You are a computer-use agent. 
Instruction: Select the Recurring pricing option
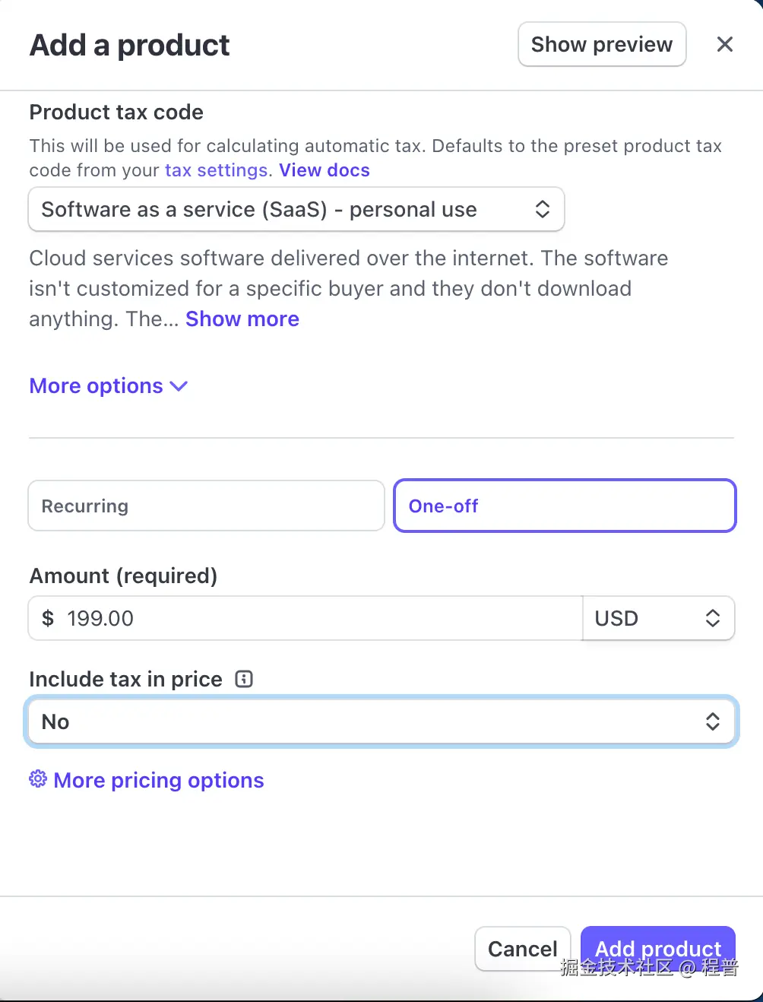[206, 506]
